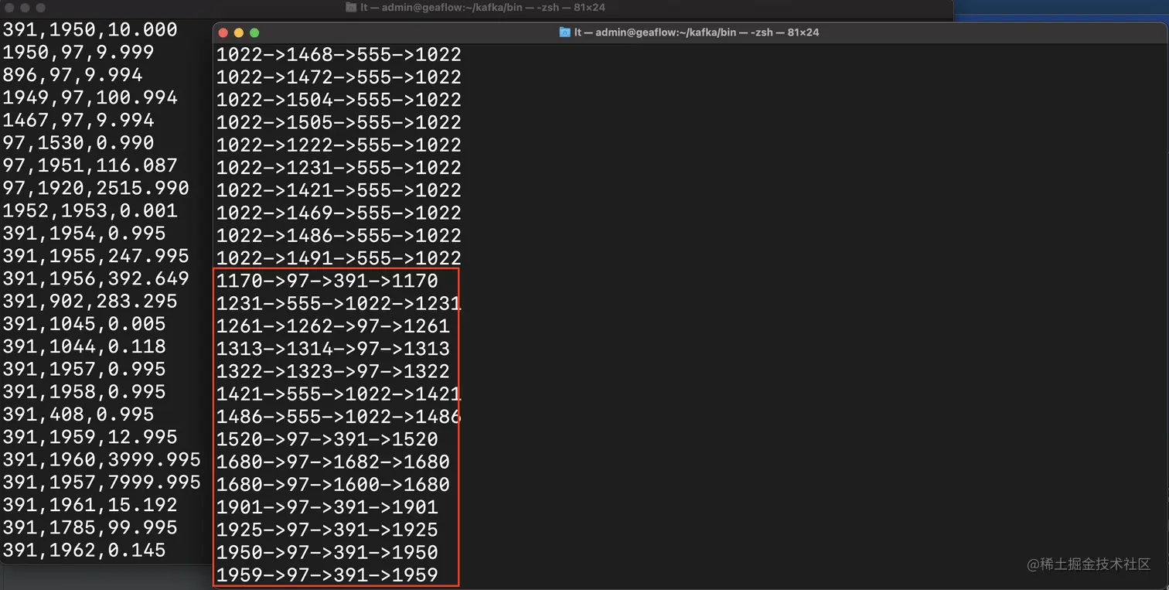
Task: Select the '1022->1222->555->1022' loop line
Action: (x=339, y=145)
